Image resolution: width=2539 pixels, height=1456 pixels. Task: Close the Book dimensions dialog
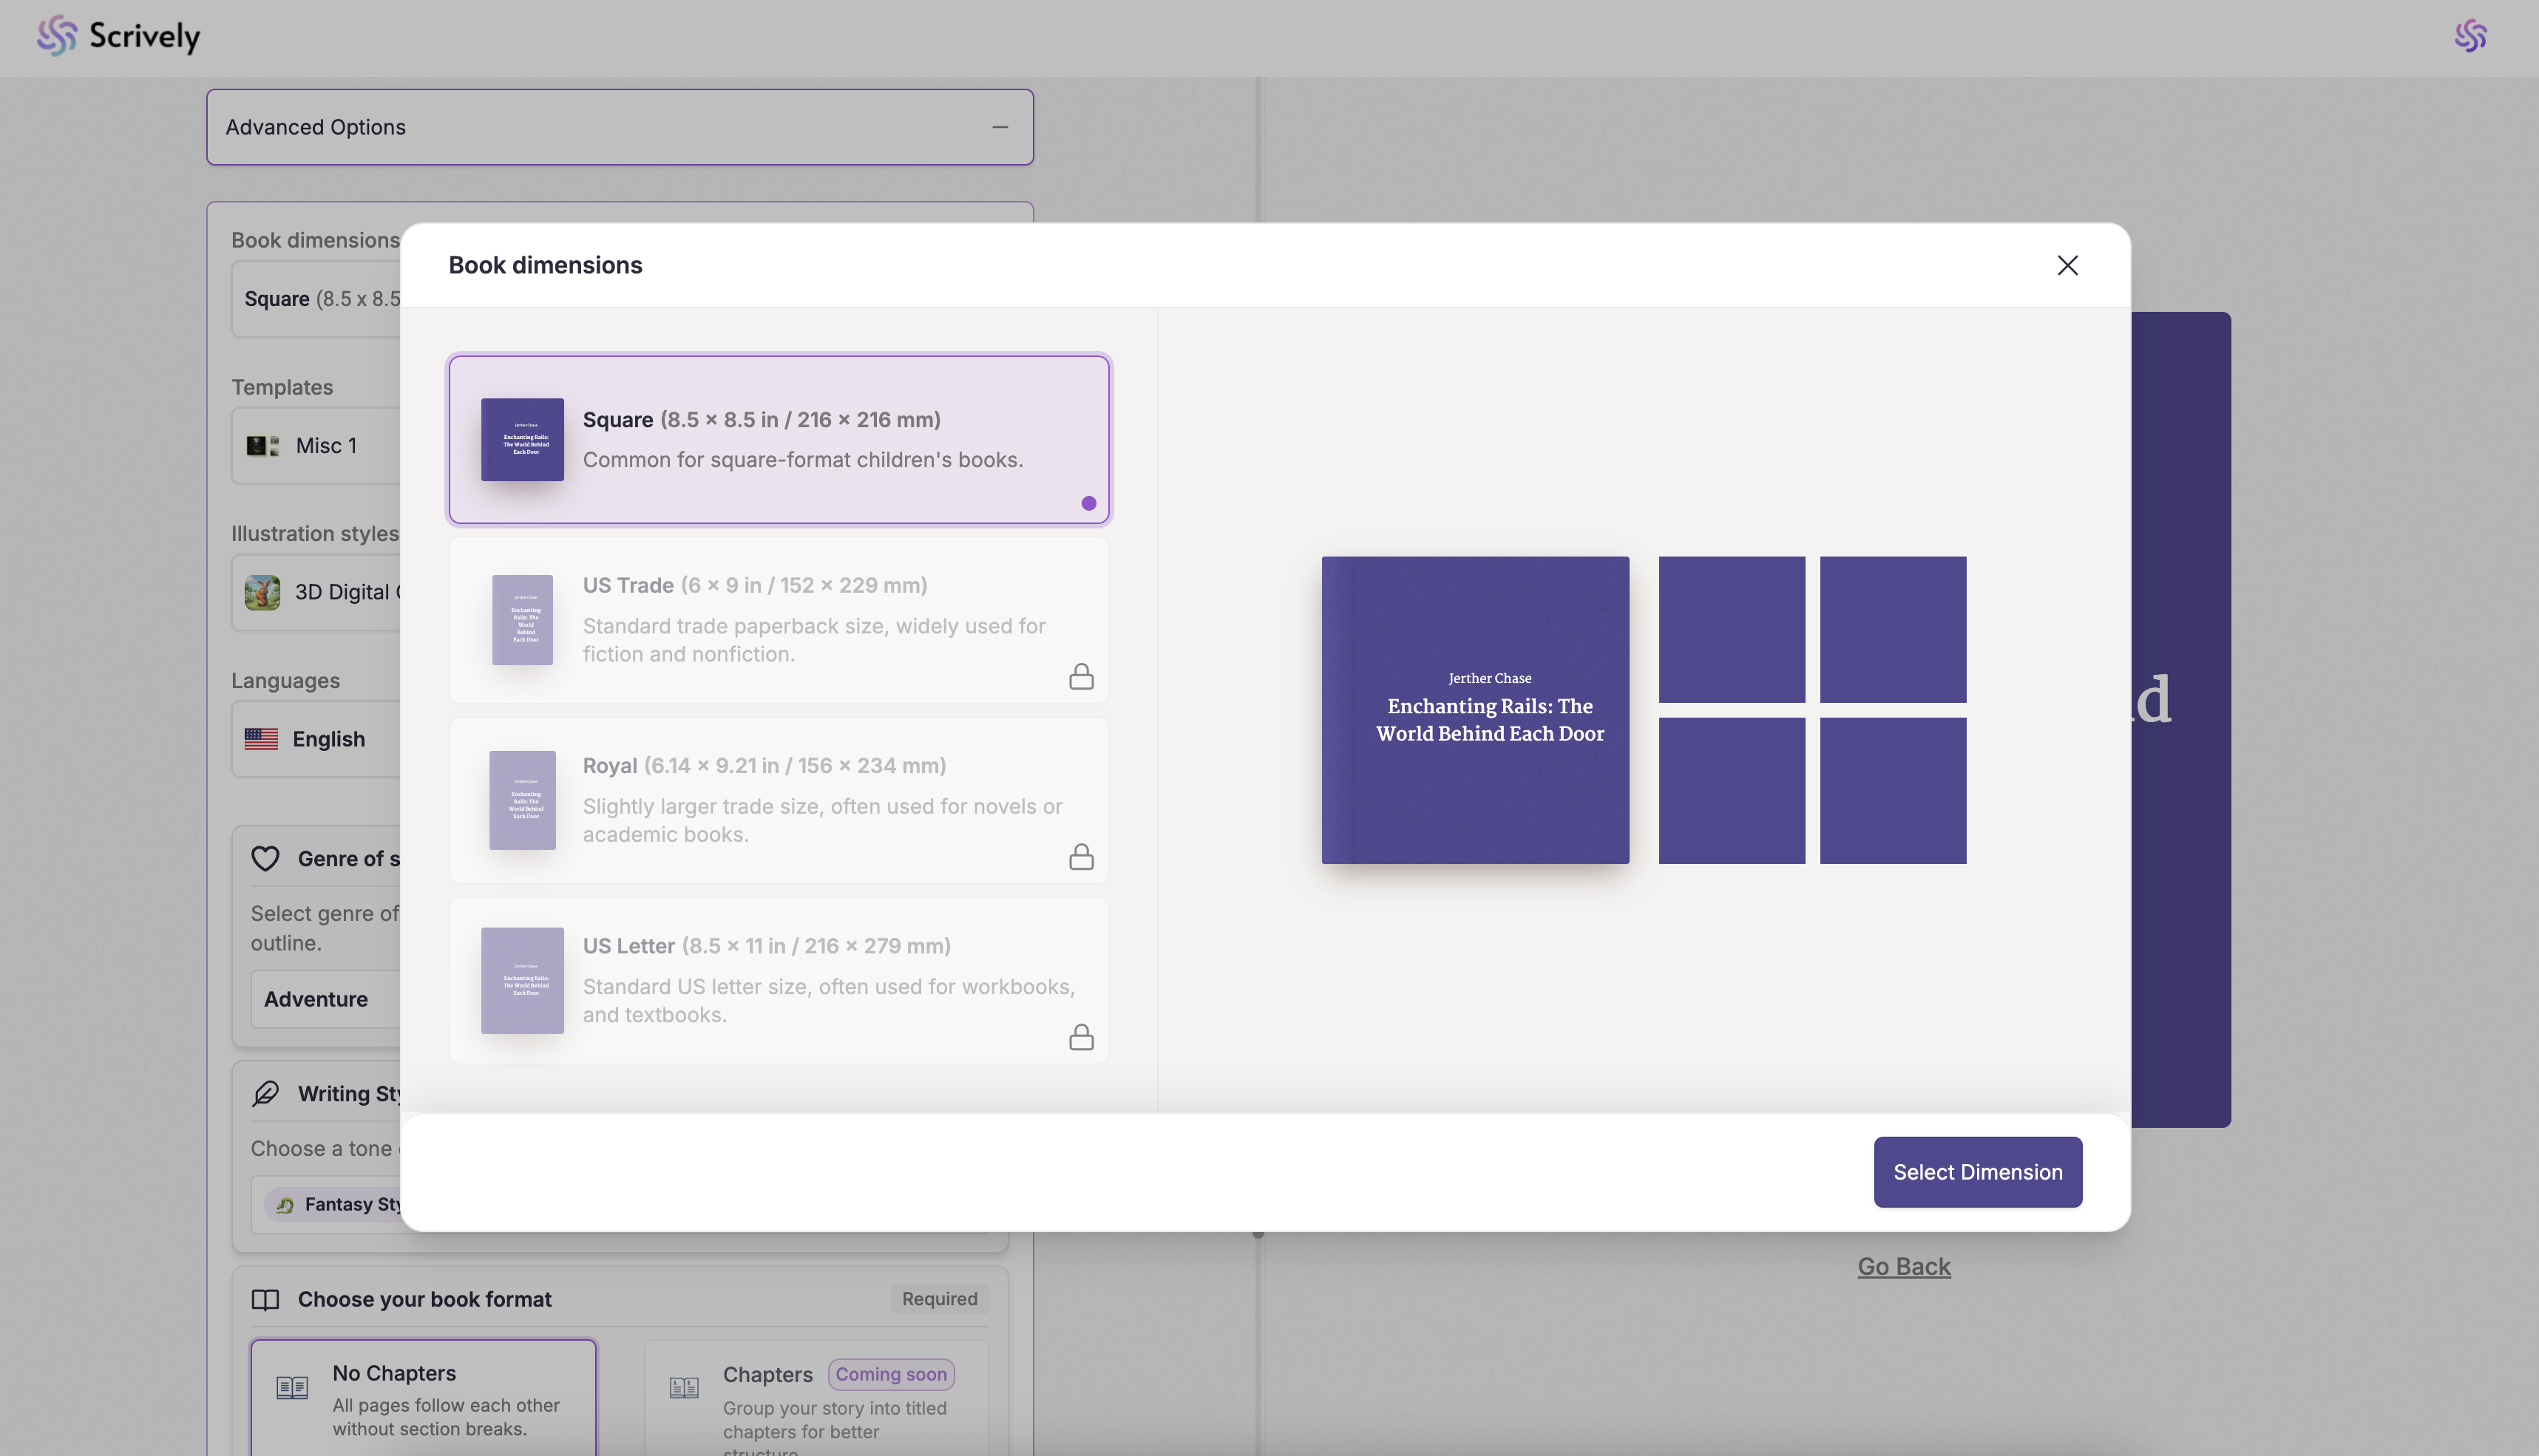(x=2067, y=265)
